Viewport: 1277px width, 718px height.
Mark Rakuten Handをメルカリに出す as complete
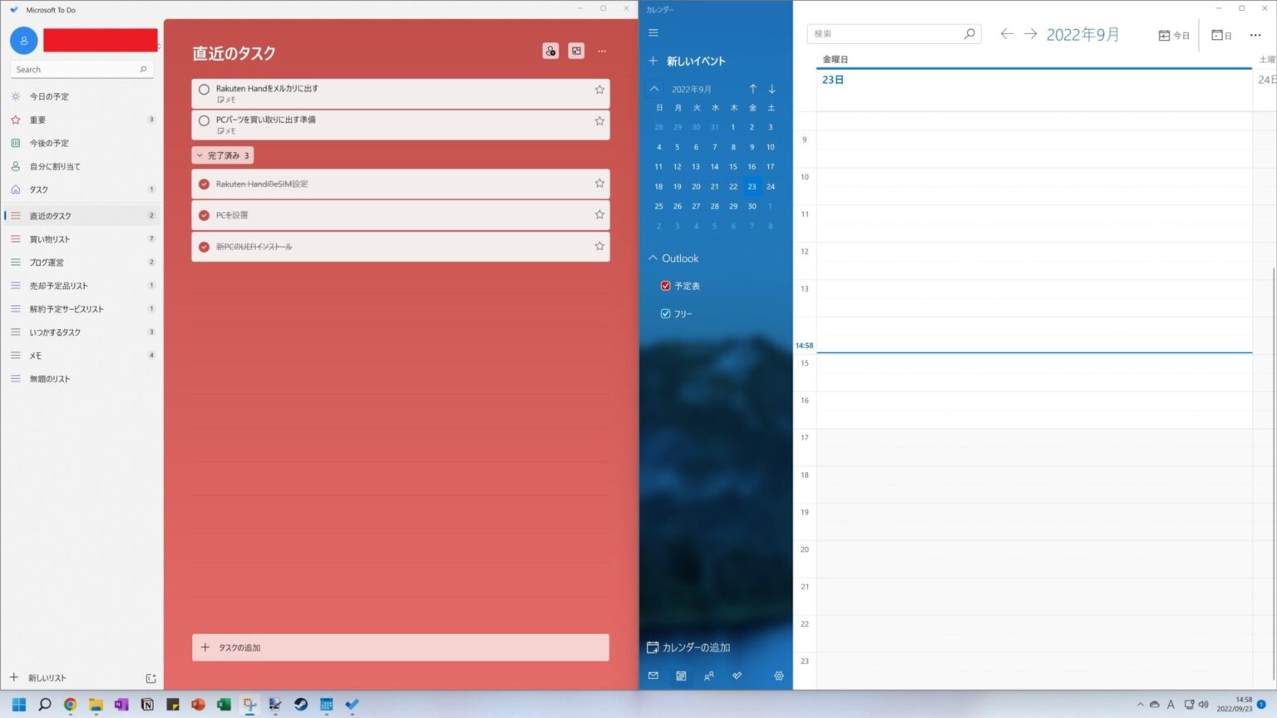[204, 89]
